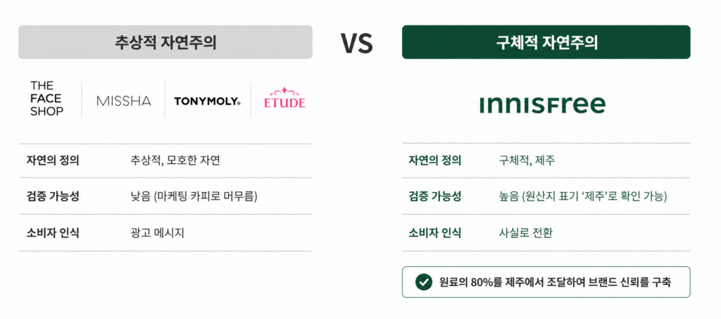
Task: Click the innisfree green logo
Action: pyautogui.click(x=542, y=105)
